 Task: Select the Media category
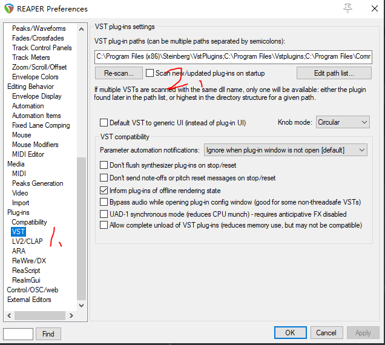[16, 164]
